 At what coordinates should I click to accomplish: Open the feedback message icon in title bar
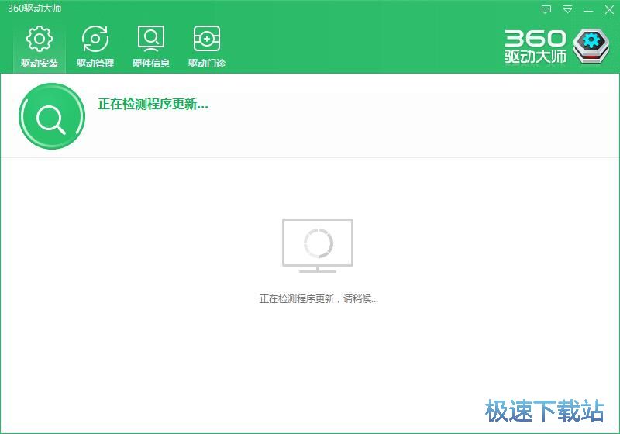click(x=546, y=9)
